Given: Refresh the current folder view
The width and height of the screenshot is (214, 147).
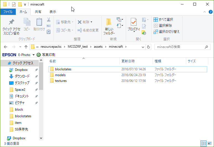Looking at the screenshot, I should tap(148, 47).
